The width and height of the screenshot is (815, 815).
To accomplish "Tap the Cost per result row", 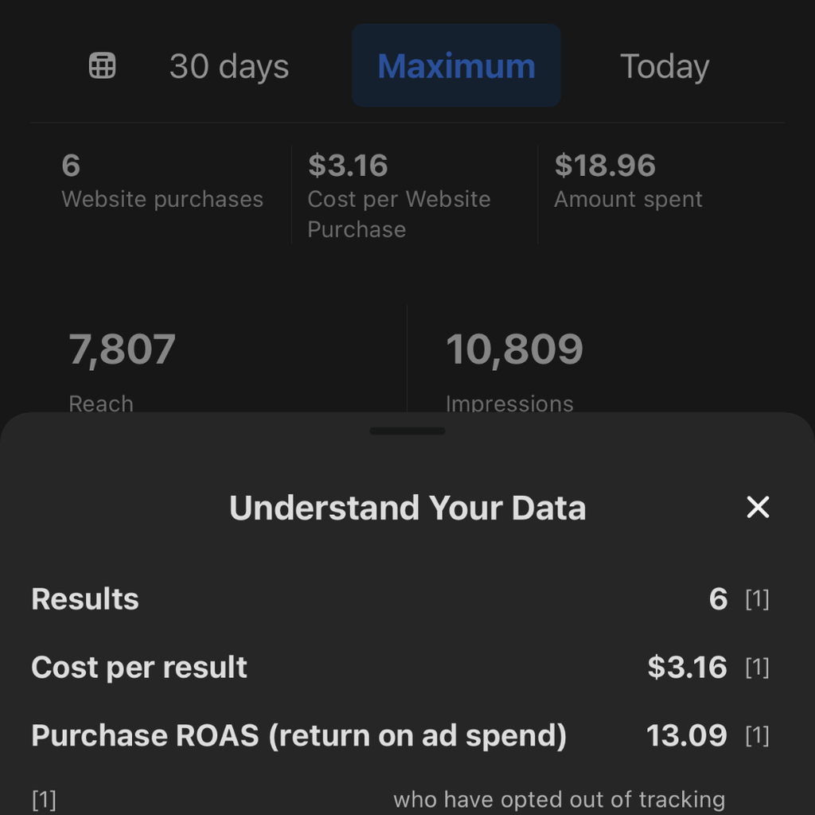I will pyautogui.click(x=139, y=668).
